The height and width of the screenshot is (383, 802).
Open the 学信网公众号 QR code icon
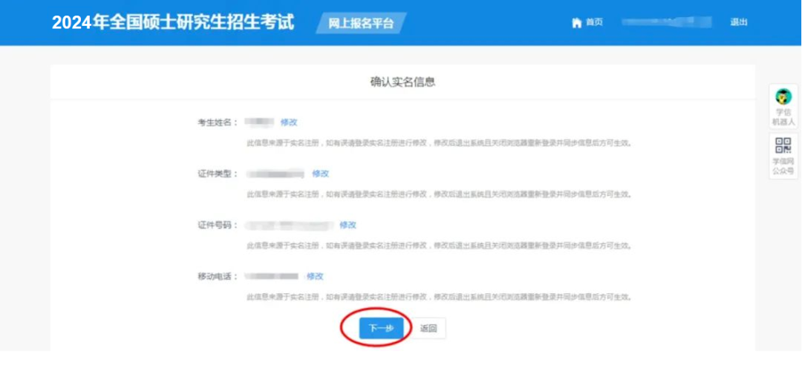(x=783, y=145)
